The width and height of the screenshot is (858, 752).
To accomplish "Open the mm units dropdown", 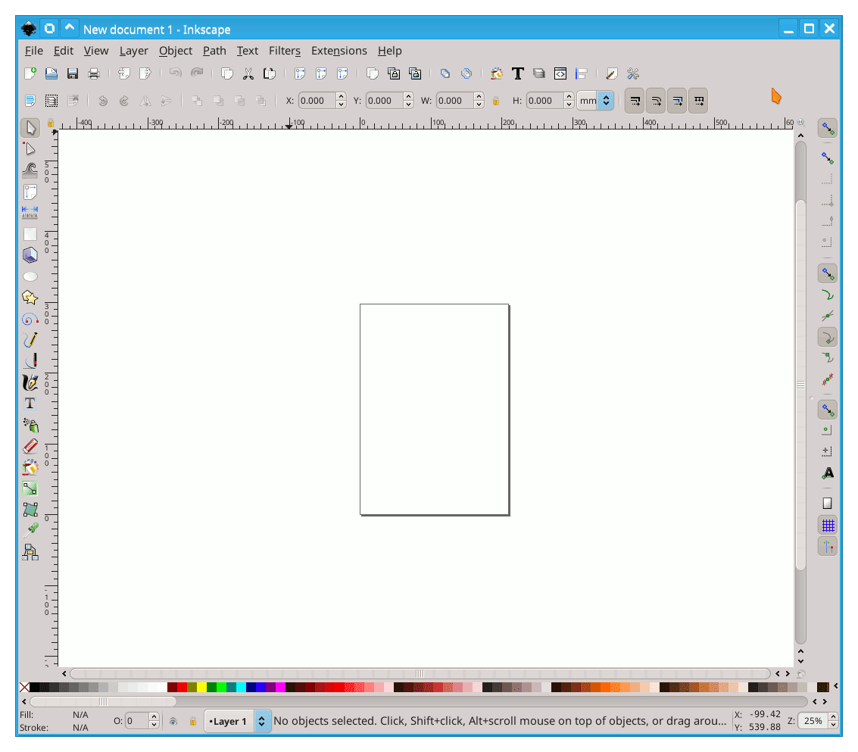I will pos(595,101).
